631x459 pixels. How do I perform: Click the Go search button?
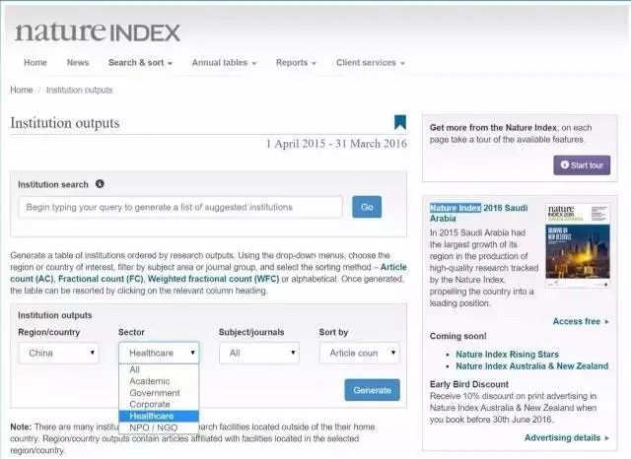pos(367,207)
